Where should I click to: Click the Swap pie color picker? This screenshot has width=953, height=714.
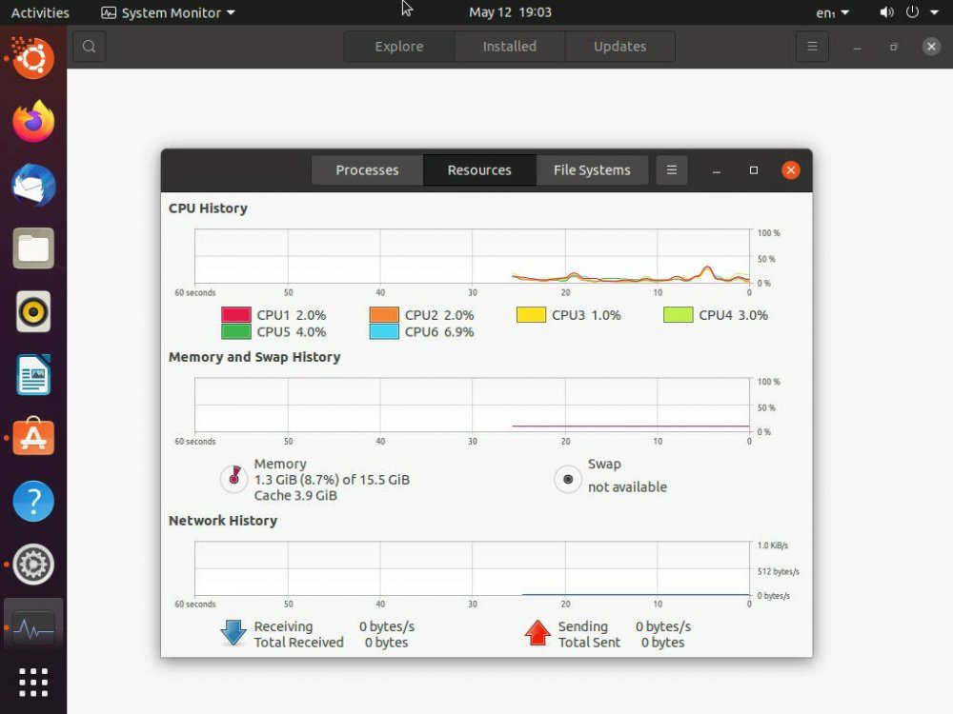pyautogui.click(x=568, y=479)
